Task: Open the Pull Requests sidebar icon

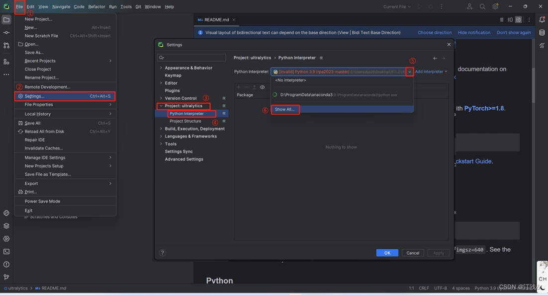Action: [6, 45]
